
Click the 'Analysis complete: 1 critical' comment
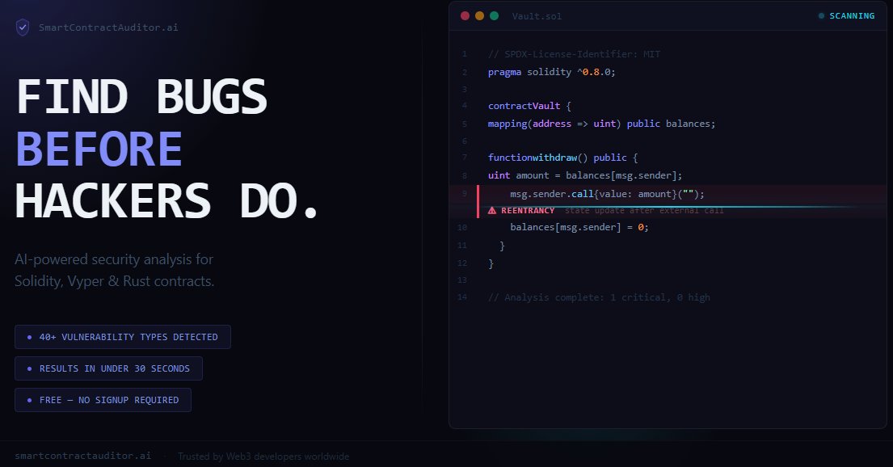(x=599, y=297)
